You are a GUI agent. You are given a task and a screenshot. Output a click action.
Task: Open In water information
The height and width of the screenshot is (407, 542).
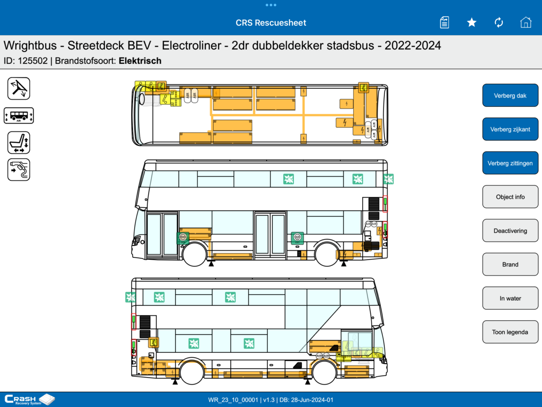point(510,298)
